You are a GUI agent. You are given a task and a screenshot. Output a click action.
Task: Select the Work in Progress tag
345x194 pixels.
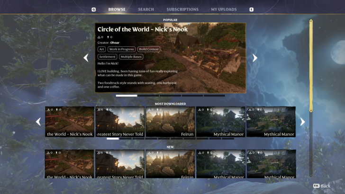(x=121, y=49)
